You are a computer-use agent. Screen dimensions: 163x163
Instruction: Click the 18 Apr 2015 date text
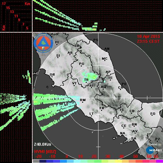[x=148, y=37]
